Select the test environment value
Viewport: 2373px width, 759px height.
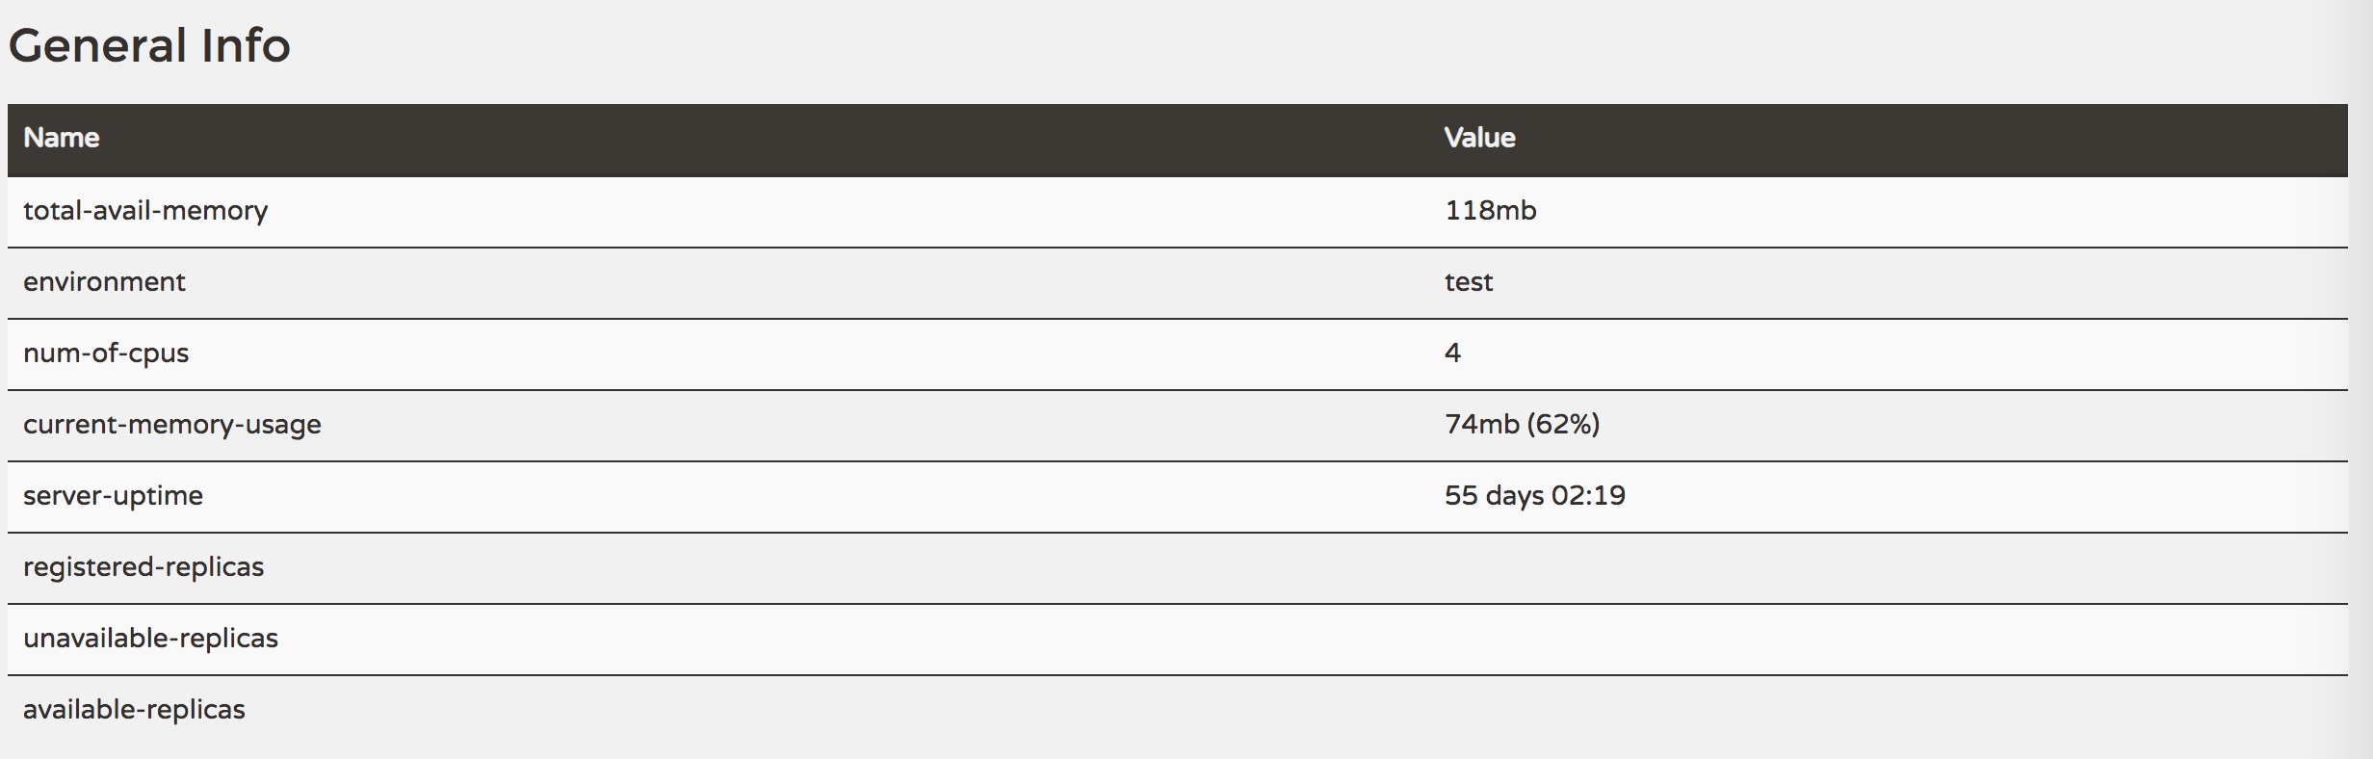pos(1469,282)
